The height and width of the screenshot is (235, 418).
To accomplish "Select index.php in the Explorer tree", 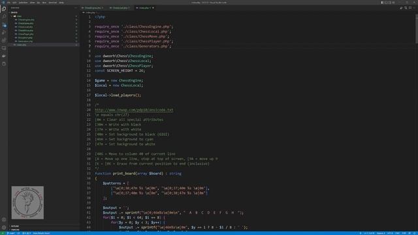I will tap(22, 45).
